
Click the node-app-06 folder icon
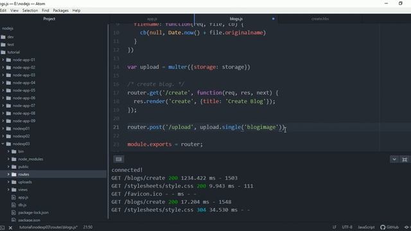tap(8, 98)
